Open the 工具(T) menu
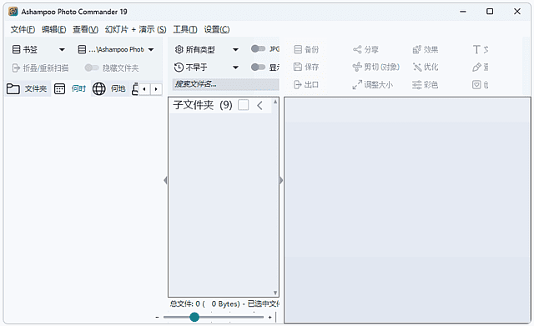534x326 pixels. (x=185, y=30)
